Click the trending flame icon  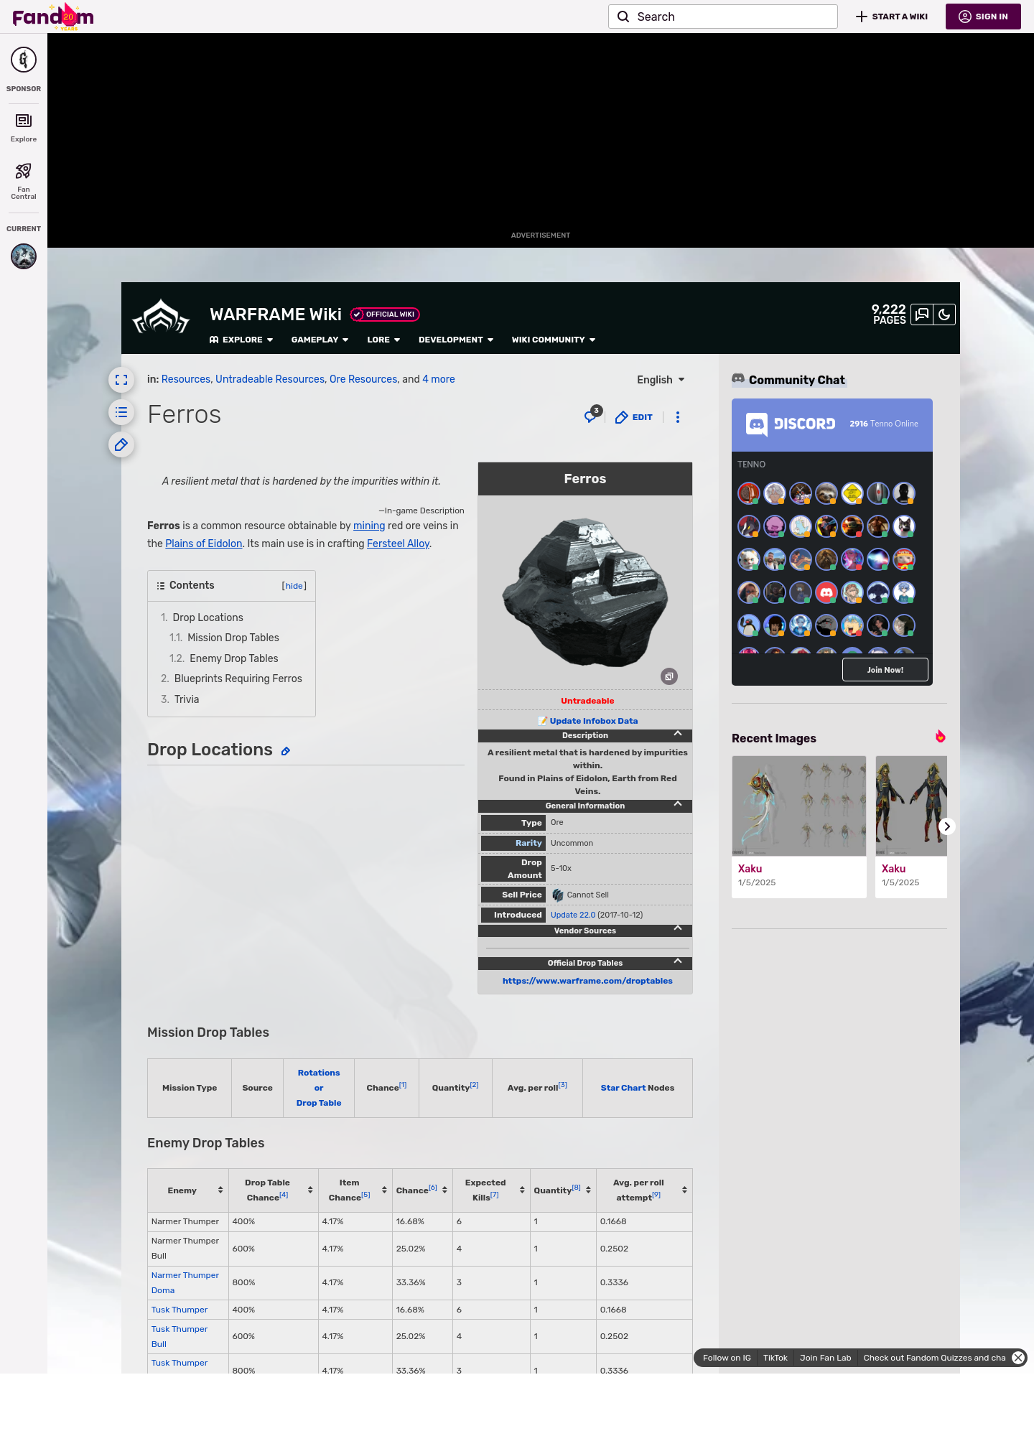940,736
